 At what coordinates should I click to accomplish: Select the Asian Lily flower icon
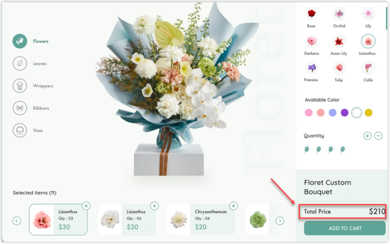click(x=339, y=41)
